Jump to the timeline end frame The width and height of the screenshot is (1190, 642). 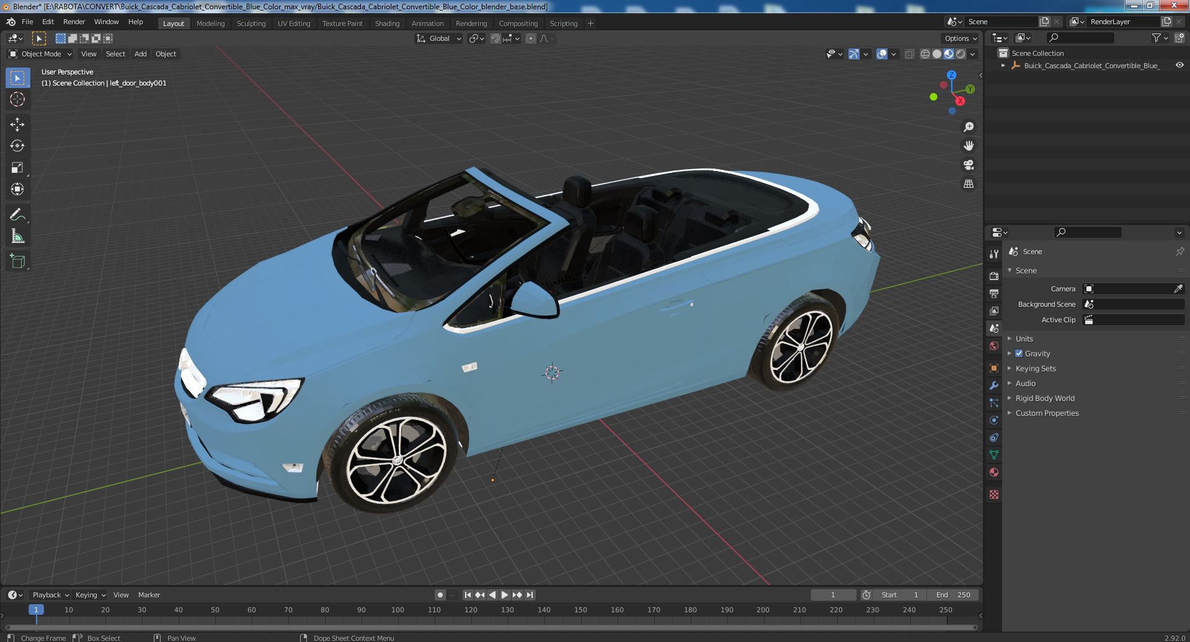pos(530,595)
